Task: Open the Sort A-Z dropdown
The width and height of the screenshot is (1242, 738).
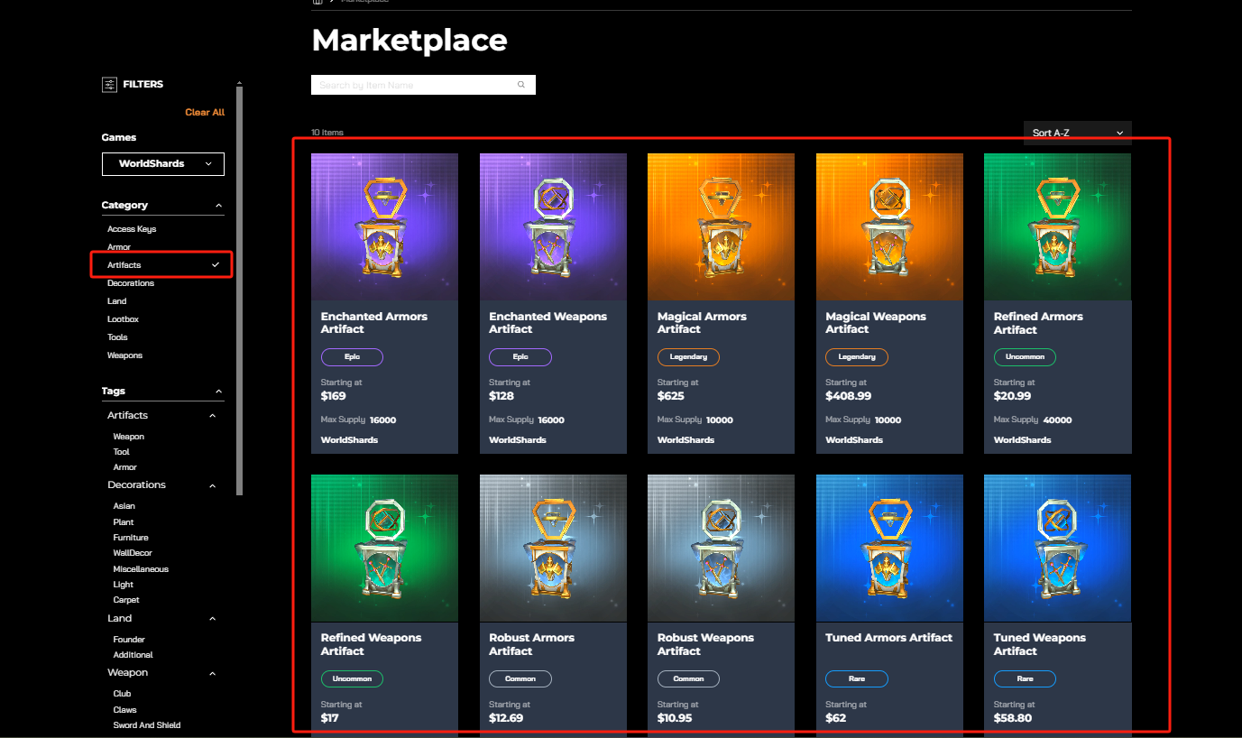Action: (x=1077, y=133)
